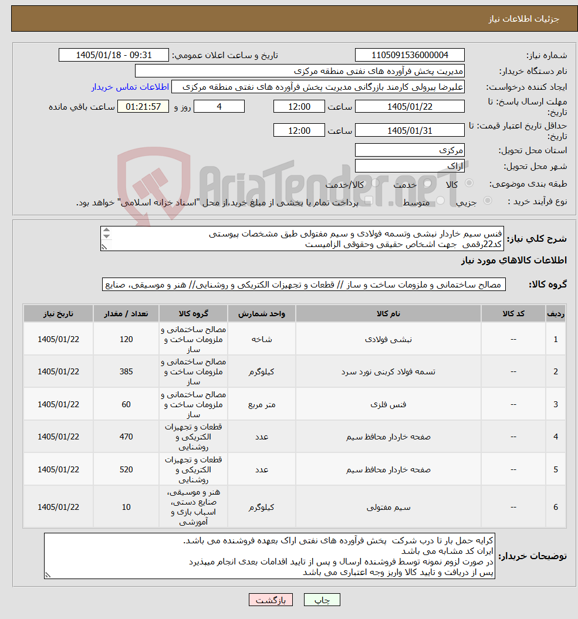
Task: Click صفحه خاردار محافظ سیم in row 5
Action: click(x=388, y=470)
